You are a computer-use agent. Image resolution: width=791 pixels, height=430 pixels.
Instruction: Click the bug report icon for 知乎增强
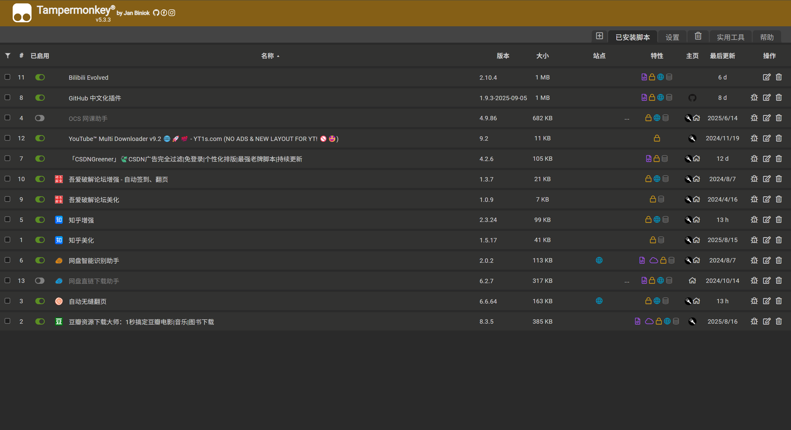pos(754,220)
